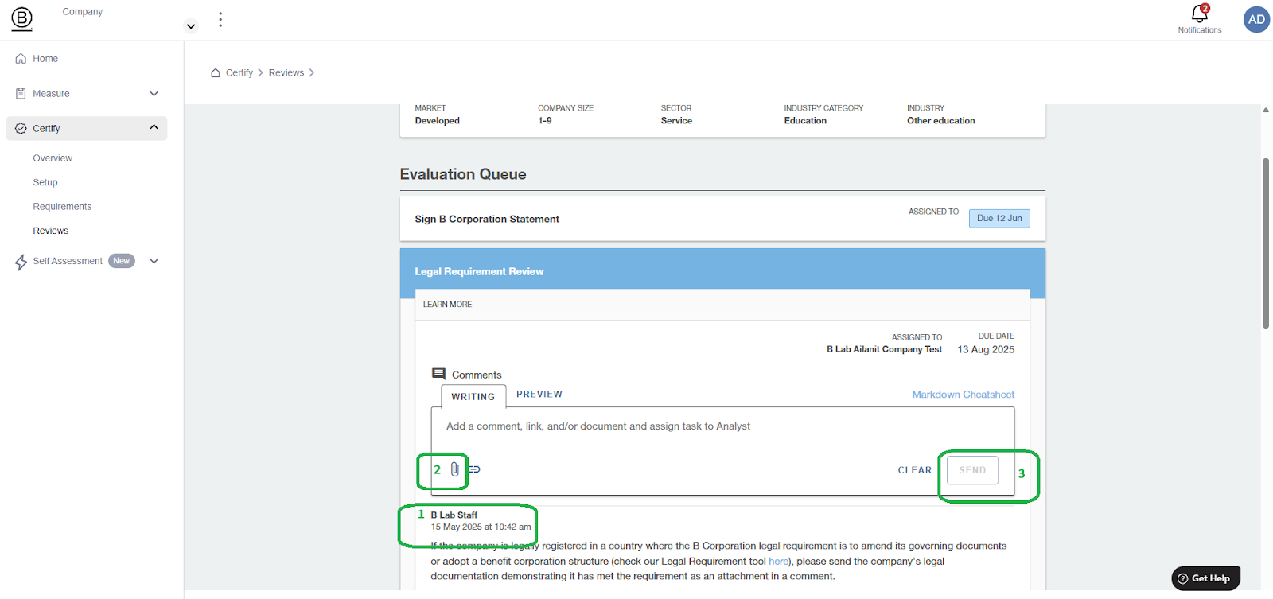Viewport: 1273px width, 599px height.
Task: Click Reviews in the breadcrumb
Action: tap(286, 72)
